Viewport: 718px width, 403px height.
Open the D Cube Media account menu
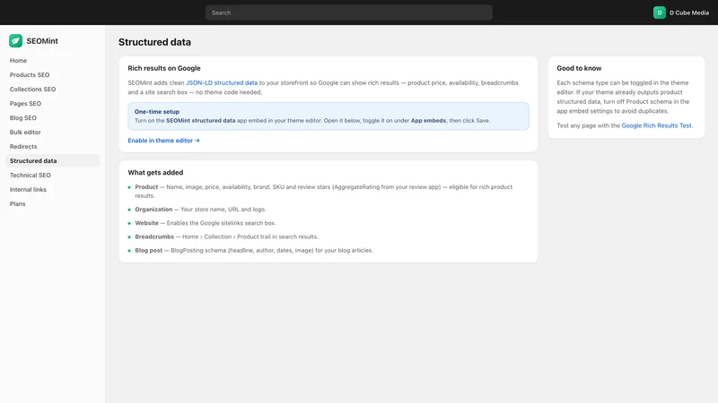coord(681,13)
